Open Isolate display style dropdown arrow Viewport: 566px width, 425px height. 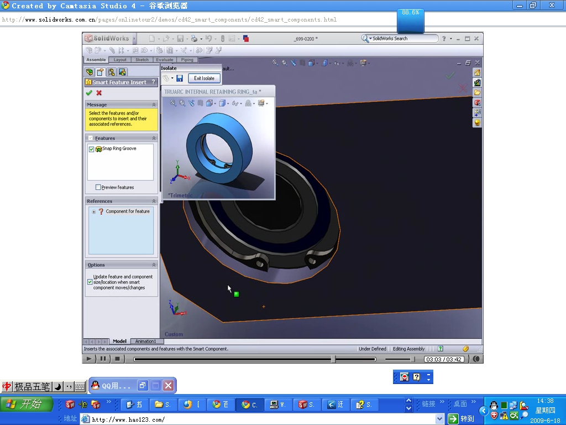click(x=172, y=78)
